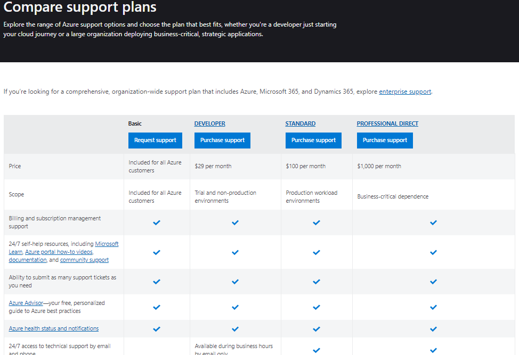The height and width of the screenshot is (355, 519).
Task: Click the 'Compare support plans' heading
Action: click(80, 7)
